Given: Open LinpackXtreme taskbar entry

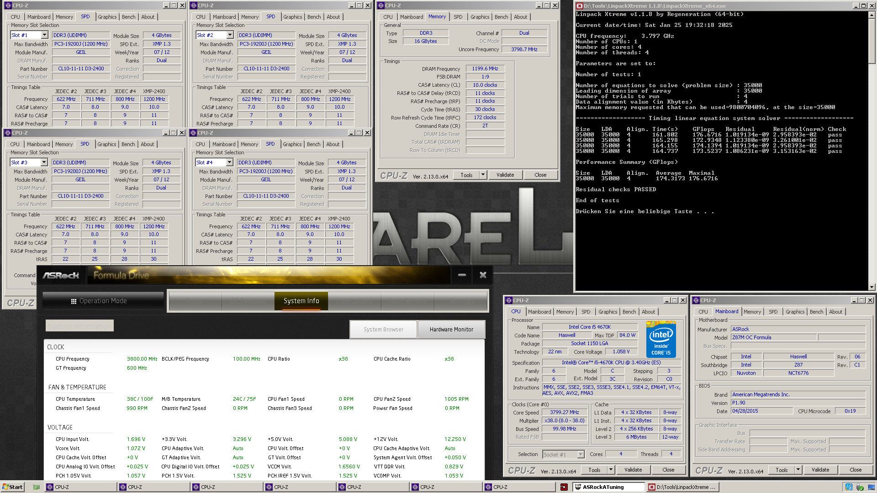Looking at the screenshot, I should point(682,487).
